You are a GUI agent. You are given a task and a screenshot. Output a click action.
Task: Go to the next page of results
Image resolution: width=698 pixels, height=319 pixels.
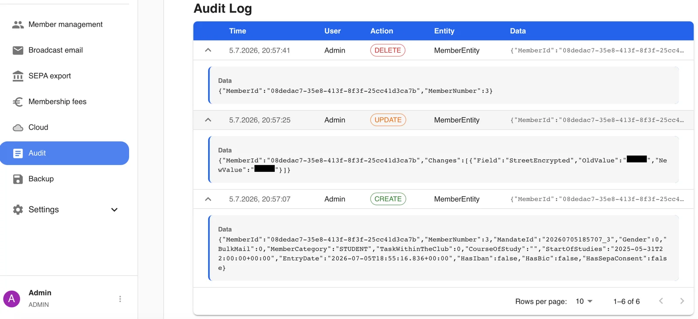[682, 301]
